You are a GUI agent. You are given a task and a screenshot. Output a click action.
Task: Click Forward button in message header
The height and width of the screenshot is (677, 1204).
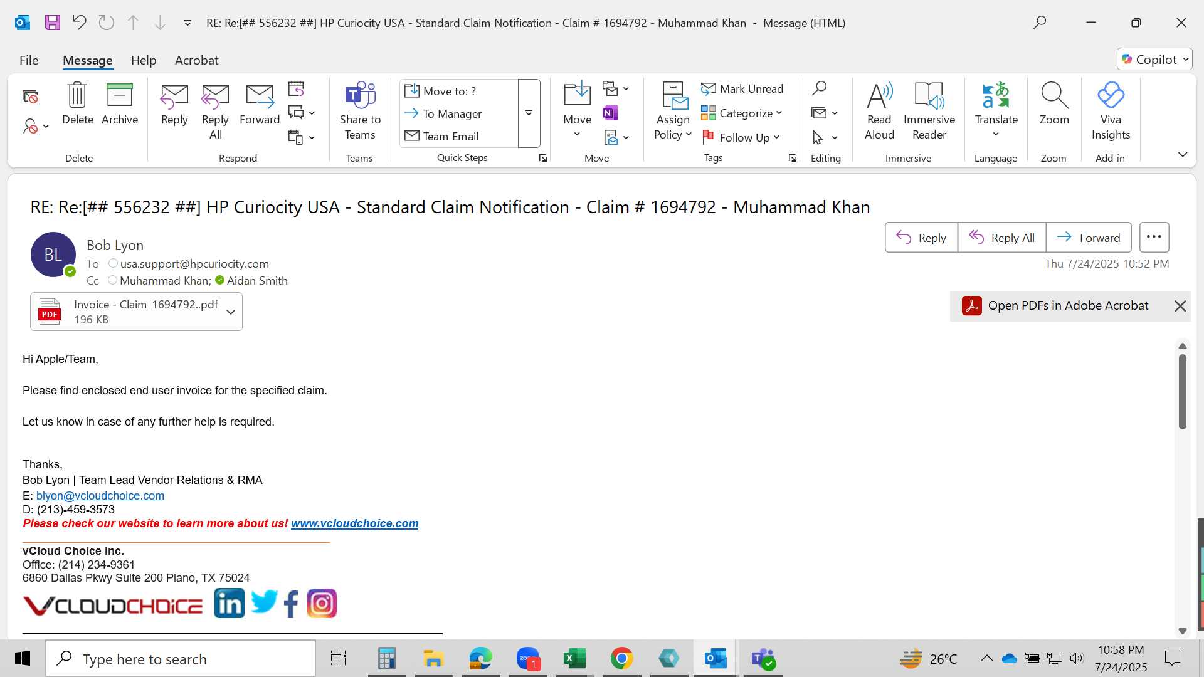1089,238
